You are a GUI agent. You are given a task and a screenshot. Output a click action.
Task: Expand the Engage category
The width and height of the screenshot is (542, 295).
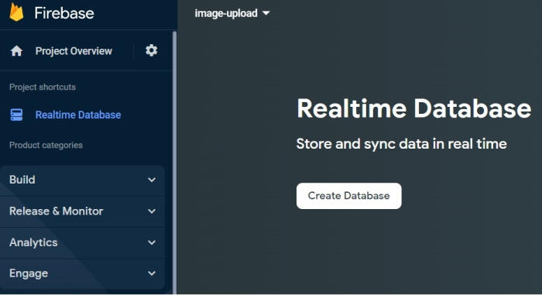[82, 273]
